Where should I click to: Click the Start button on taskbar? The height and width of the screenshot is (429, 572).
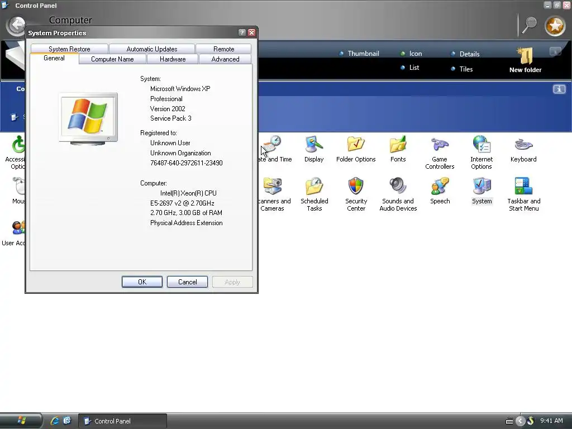pyautogui.click(x=21, y=421)
